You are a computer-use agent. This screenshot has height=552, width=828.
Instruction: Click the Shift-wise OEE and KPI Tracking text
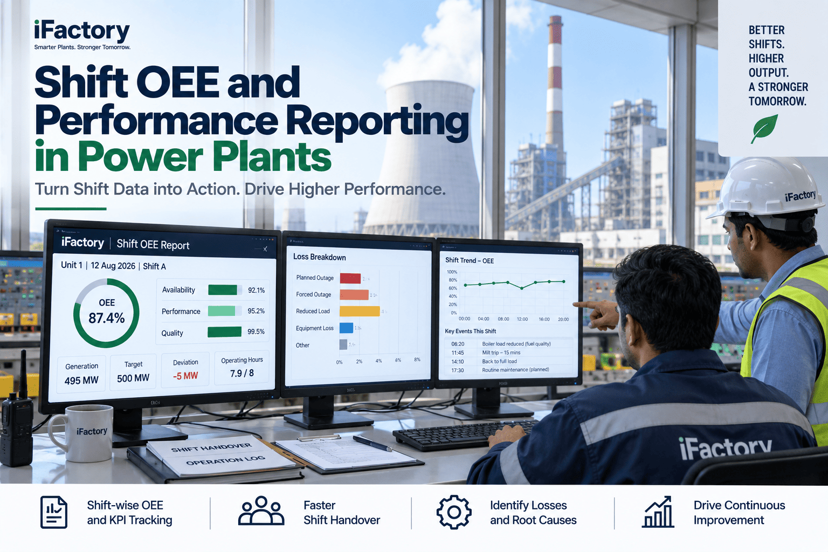click(x=129, y=513)
